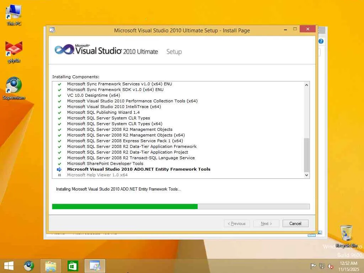Open the network tray icon
The image size is (364, 273).
[x=322, y=266]
